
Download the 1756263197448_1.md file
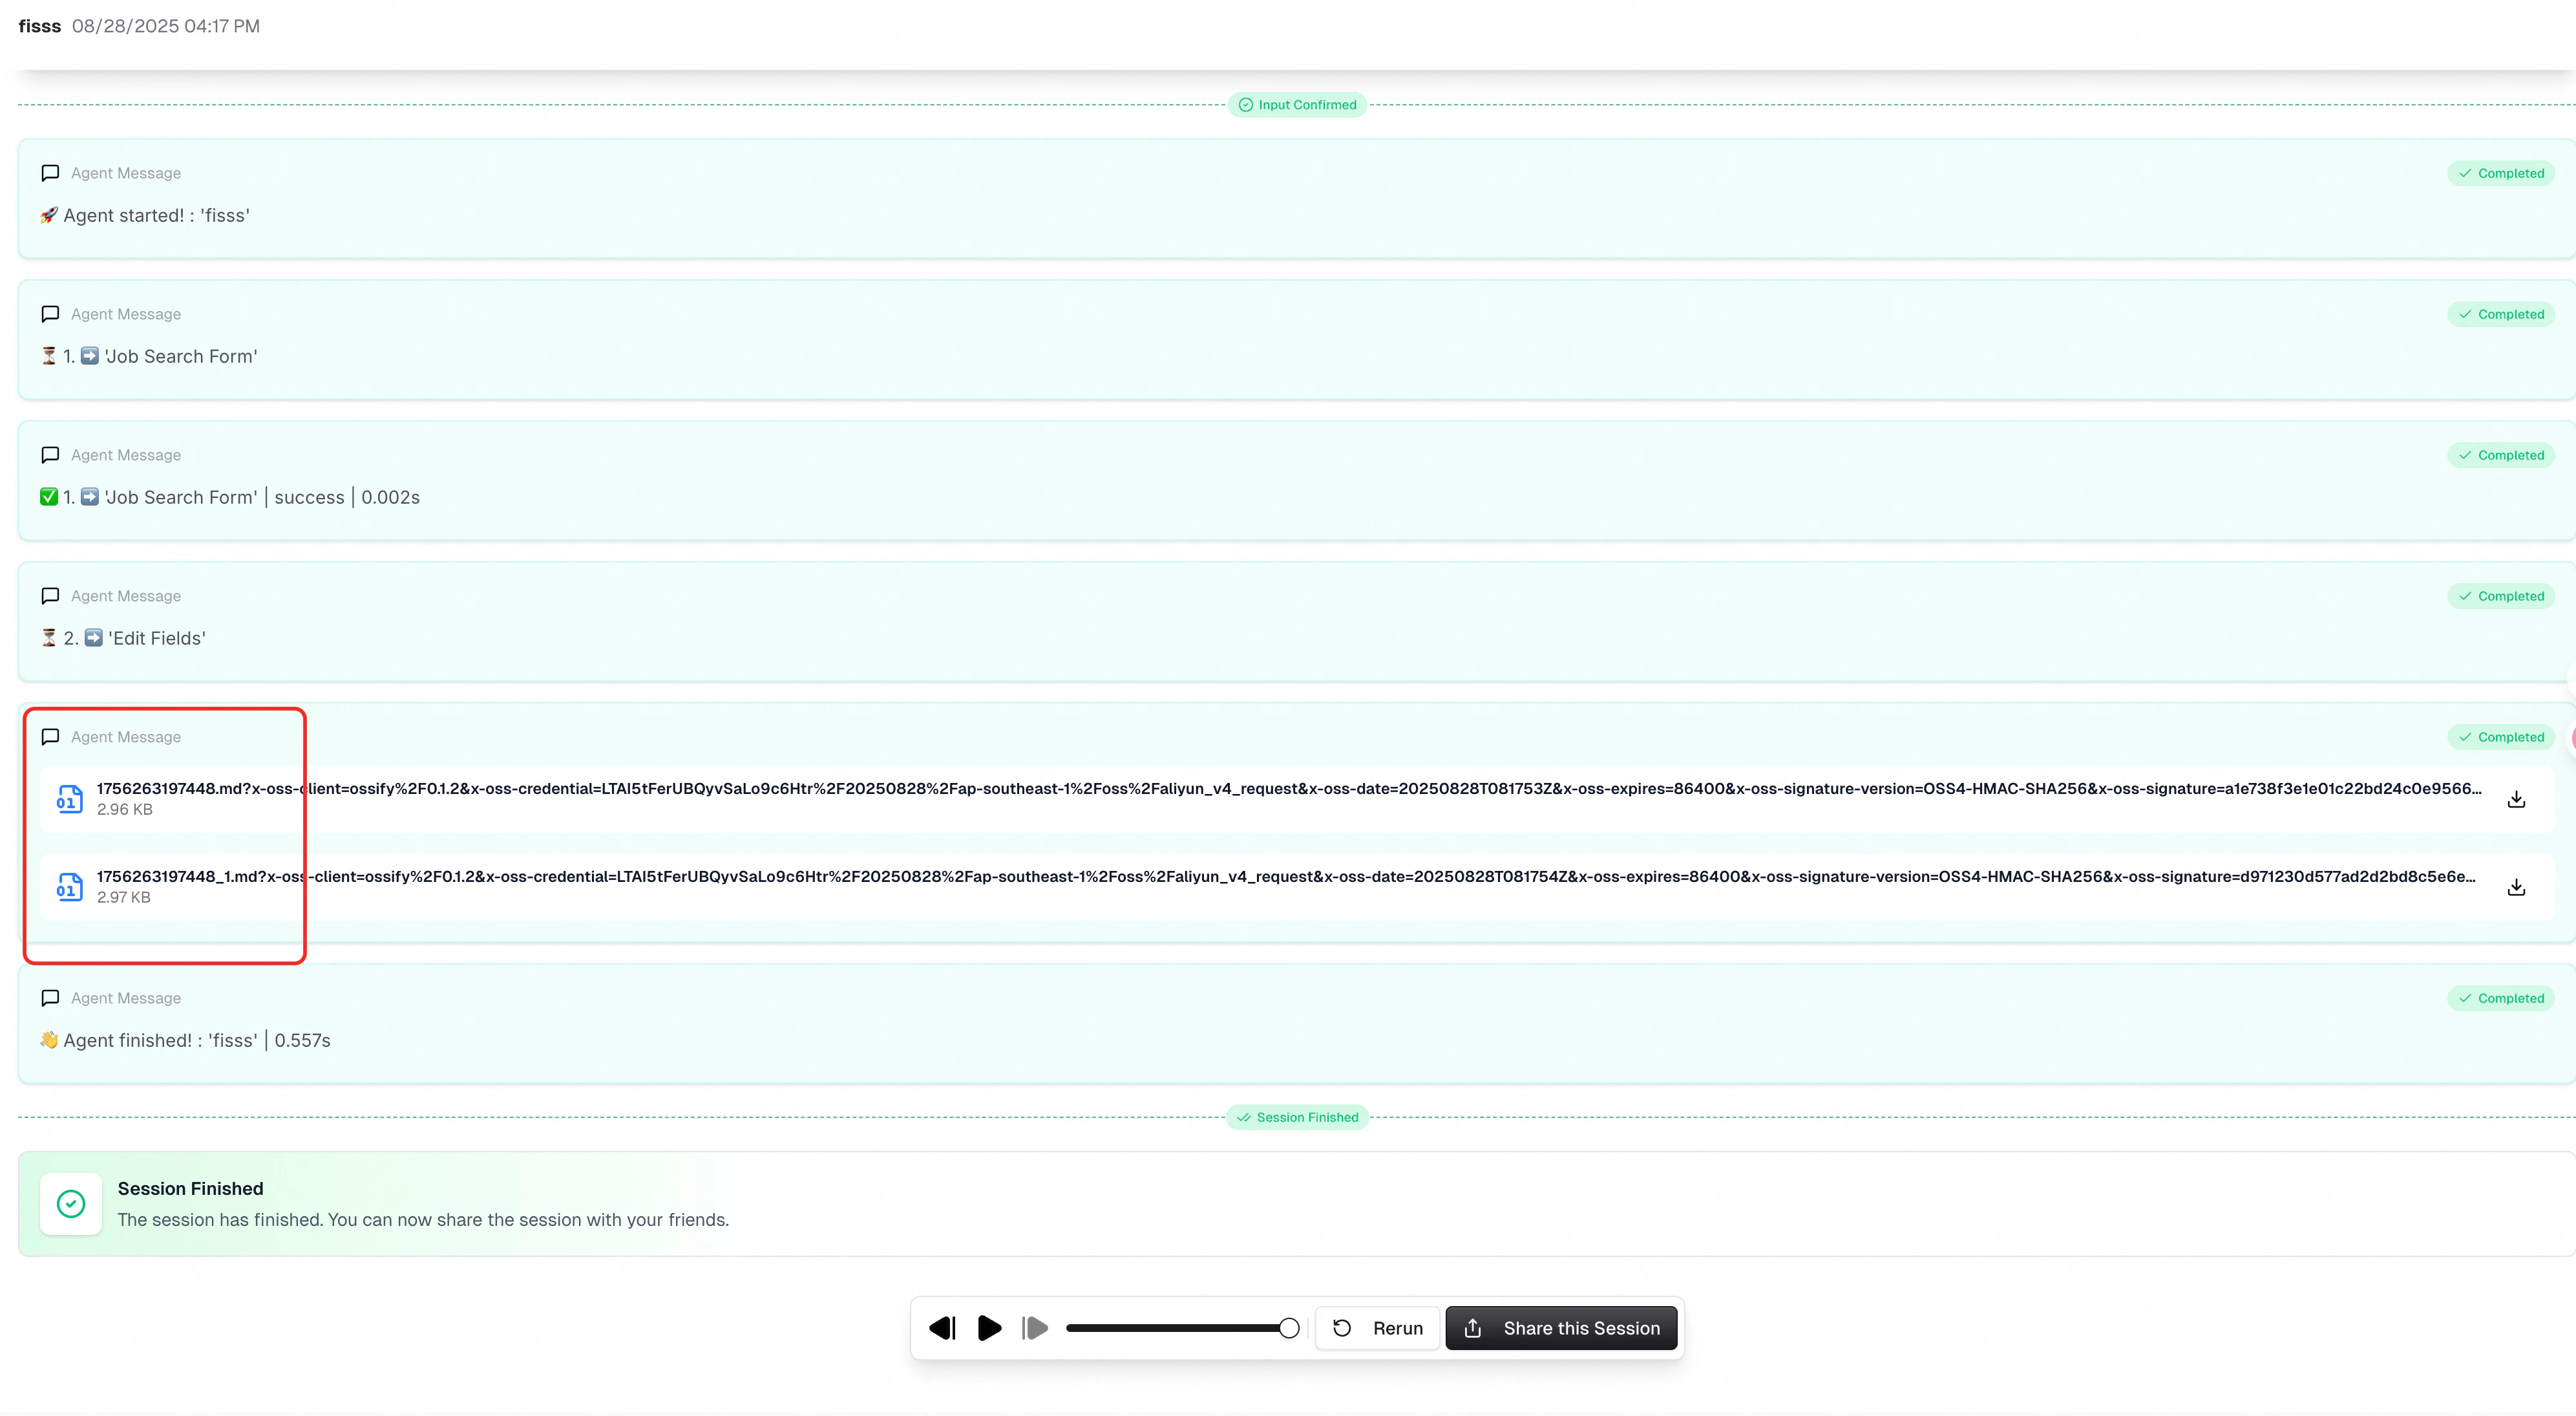point(2516,886)
